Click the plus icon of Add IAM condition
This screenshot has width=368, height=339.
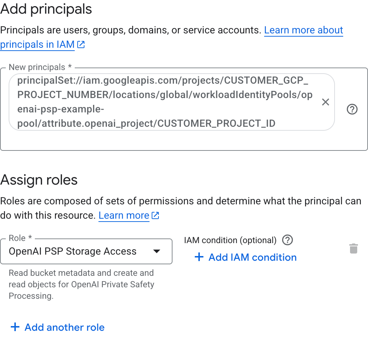pos(199,257)
